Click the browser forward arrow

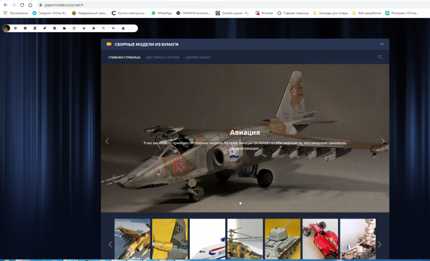[14, 5]
